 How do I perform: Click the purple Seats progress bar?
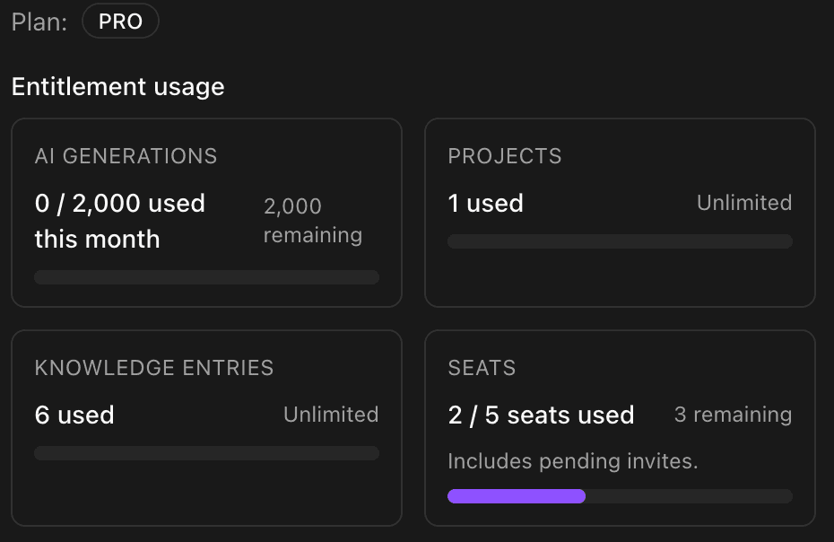(516, 495)
